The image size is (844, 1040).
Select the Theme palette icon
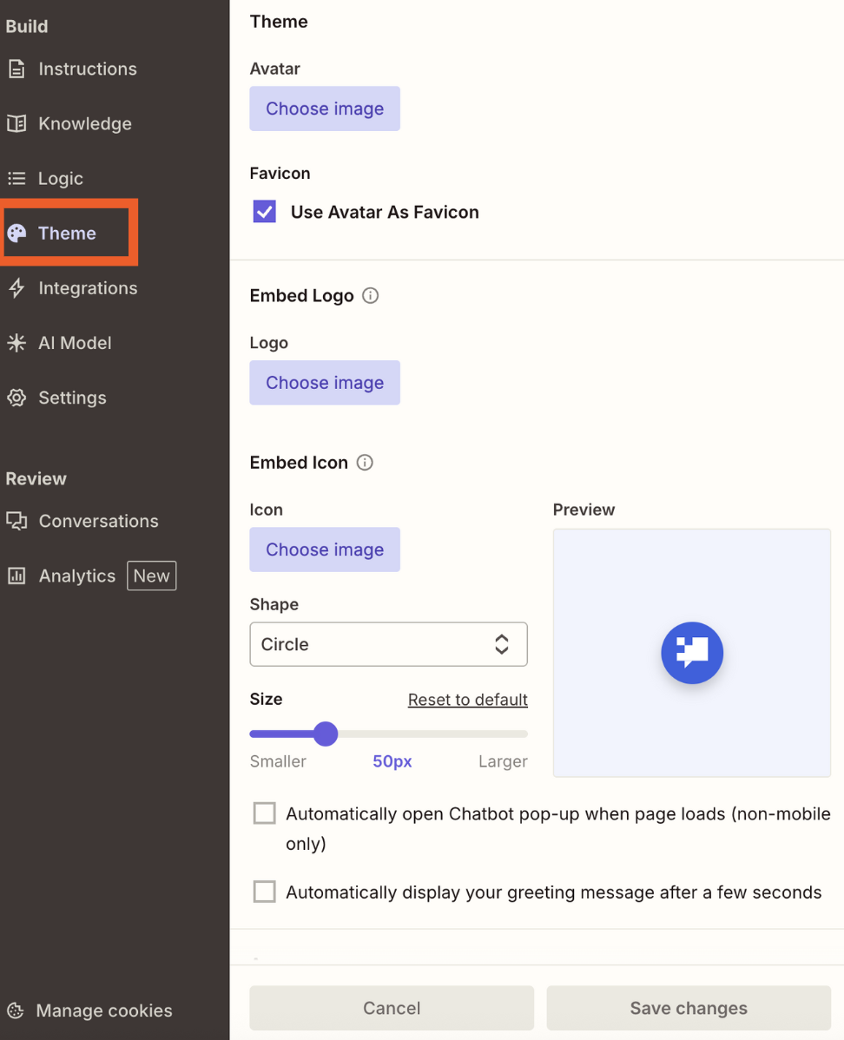(x=16, y=233)
